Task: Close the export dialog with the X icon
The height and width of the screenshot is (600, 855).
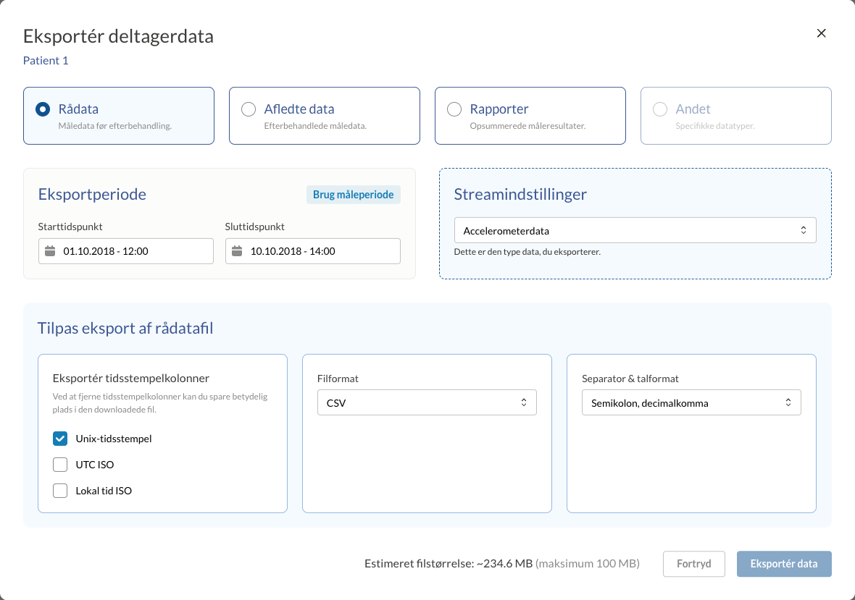Action: pyautogui.click(x=821, y=33)
